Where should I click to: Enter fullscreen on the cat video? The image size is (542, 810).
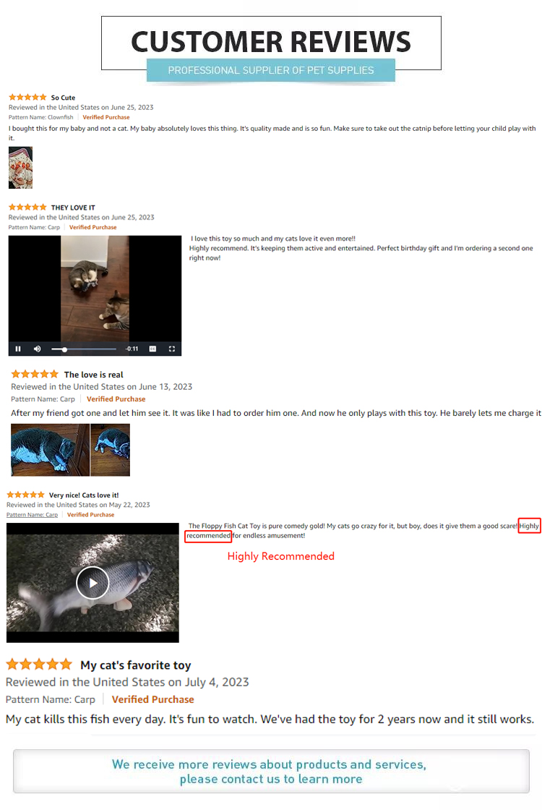(x=172, y=349)
